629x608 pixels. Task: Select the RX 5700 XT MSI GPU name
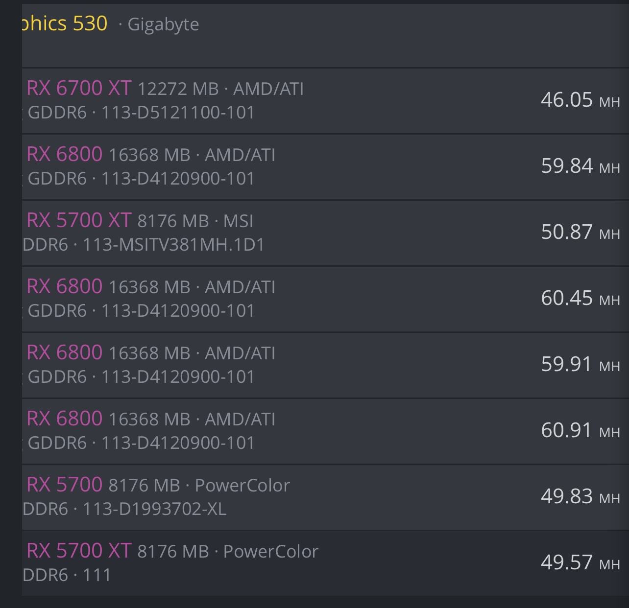79,220
